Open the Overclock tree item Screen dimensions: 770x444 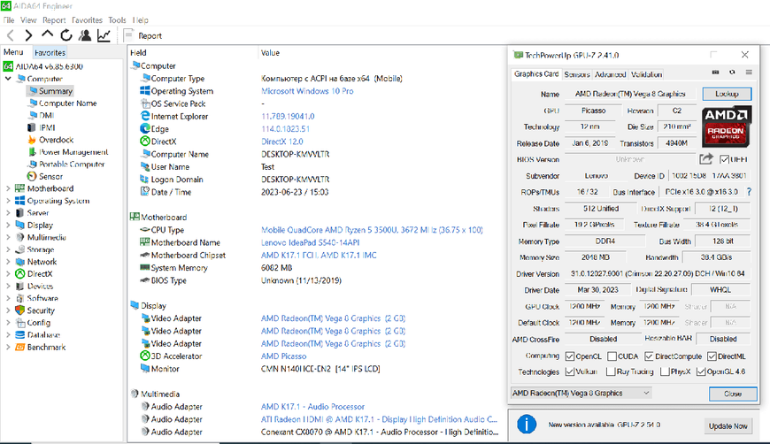click(56, 140)
